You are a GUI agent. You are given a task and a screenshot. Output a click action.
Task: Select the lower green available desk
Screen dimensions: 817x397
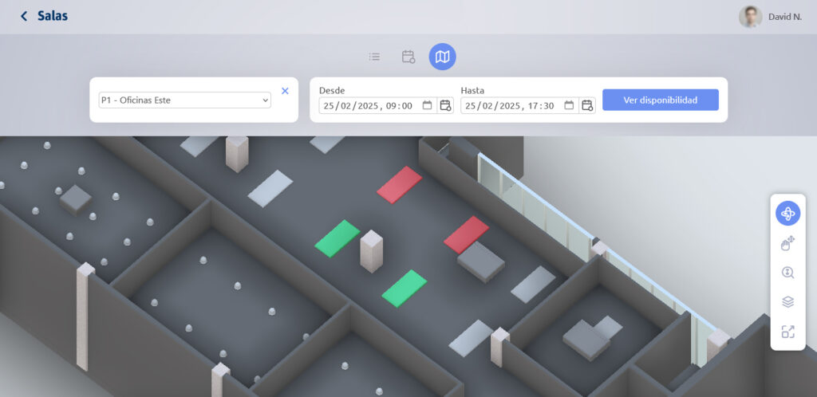(x=405, y=289)
